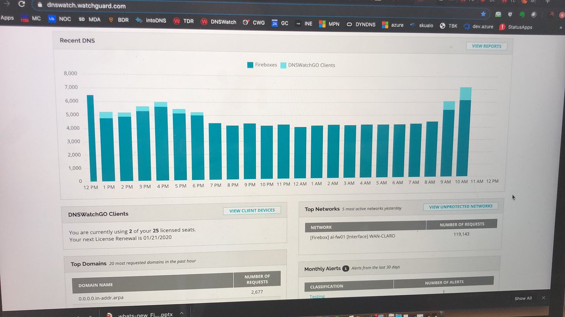The height and width of the screenshot is (317, 565).
Task: Click the Monthly Alerts count badge
Action: [345, 268]
